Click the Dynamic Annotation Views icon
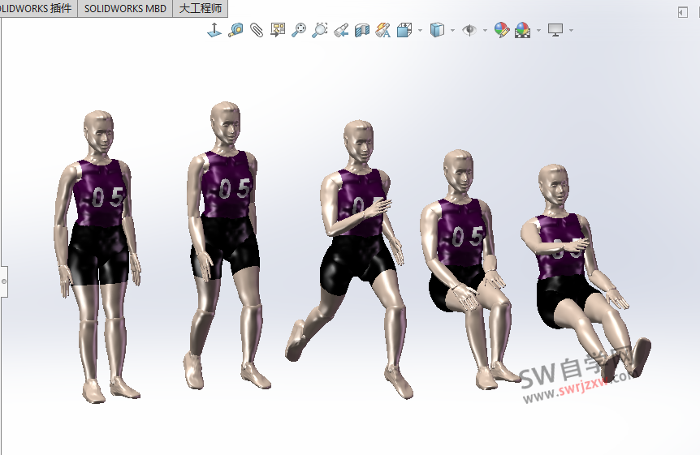Image resolution: width=700 pixels, height=455 pixels. (x=383, y=30)
